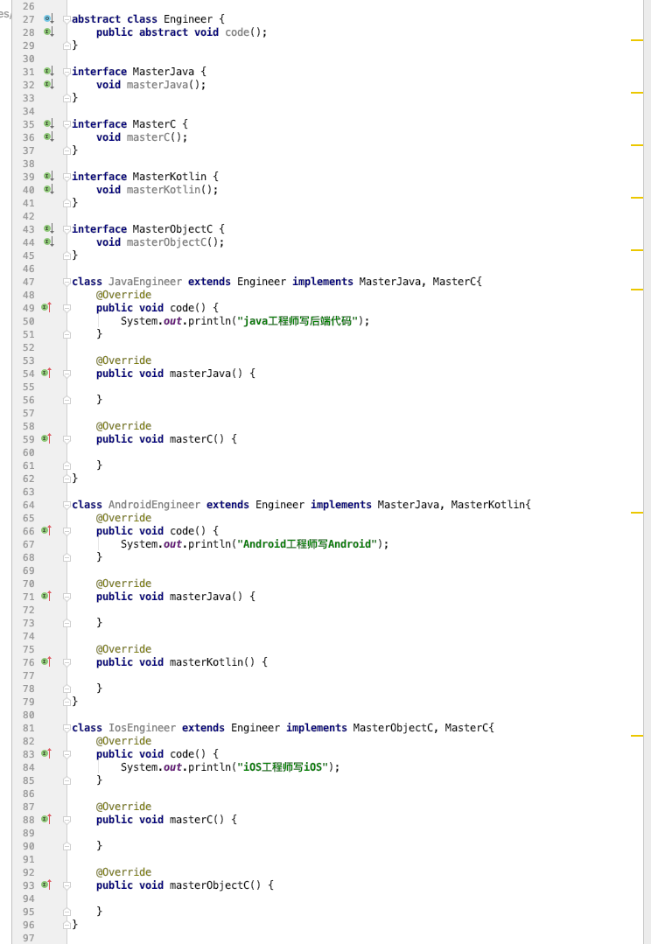This screenshot has height=944, width=651.
Task: Click the implemented-method gutter icon beside abstract void code()
Action: (x=48, y=31)
